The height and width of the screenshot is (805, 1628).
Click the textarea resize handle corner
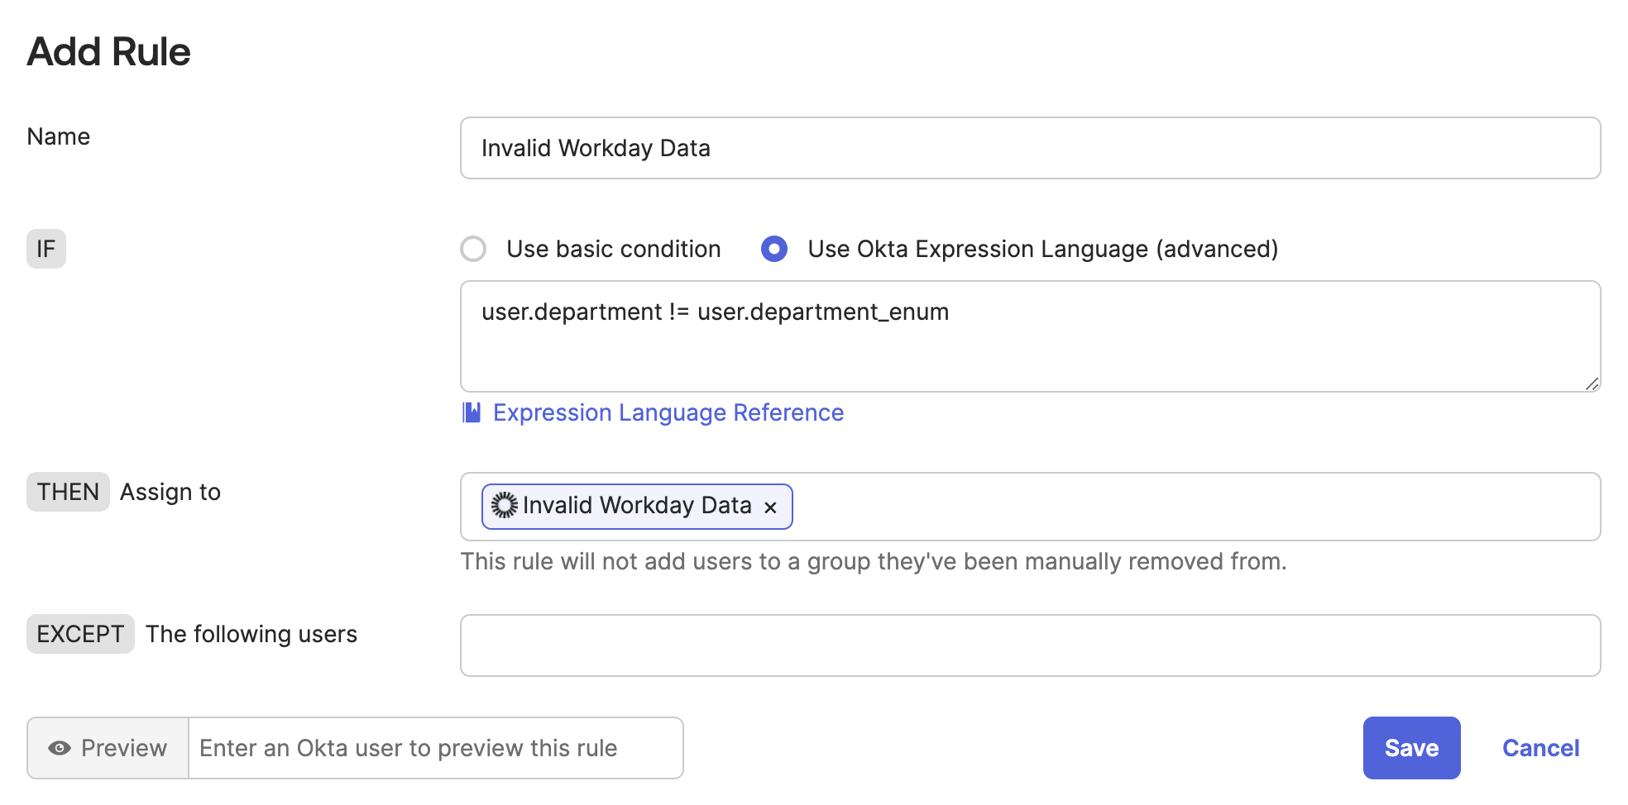pos(1592,384)
